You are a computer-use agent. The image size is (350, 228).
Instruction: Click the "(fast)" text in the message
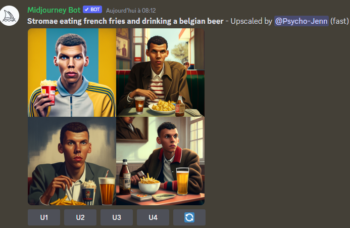point(339,21)
